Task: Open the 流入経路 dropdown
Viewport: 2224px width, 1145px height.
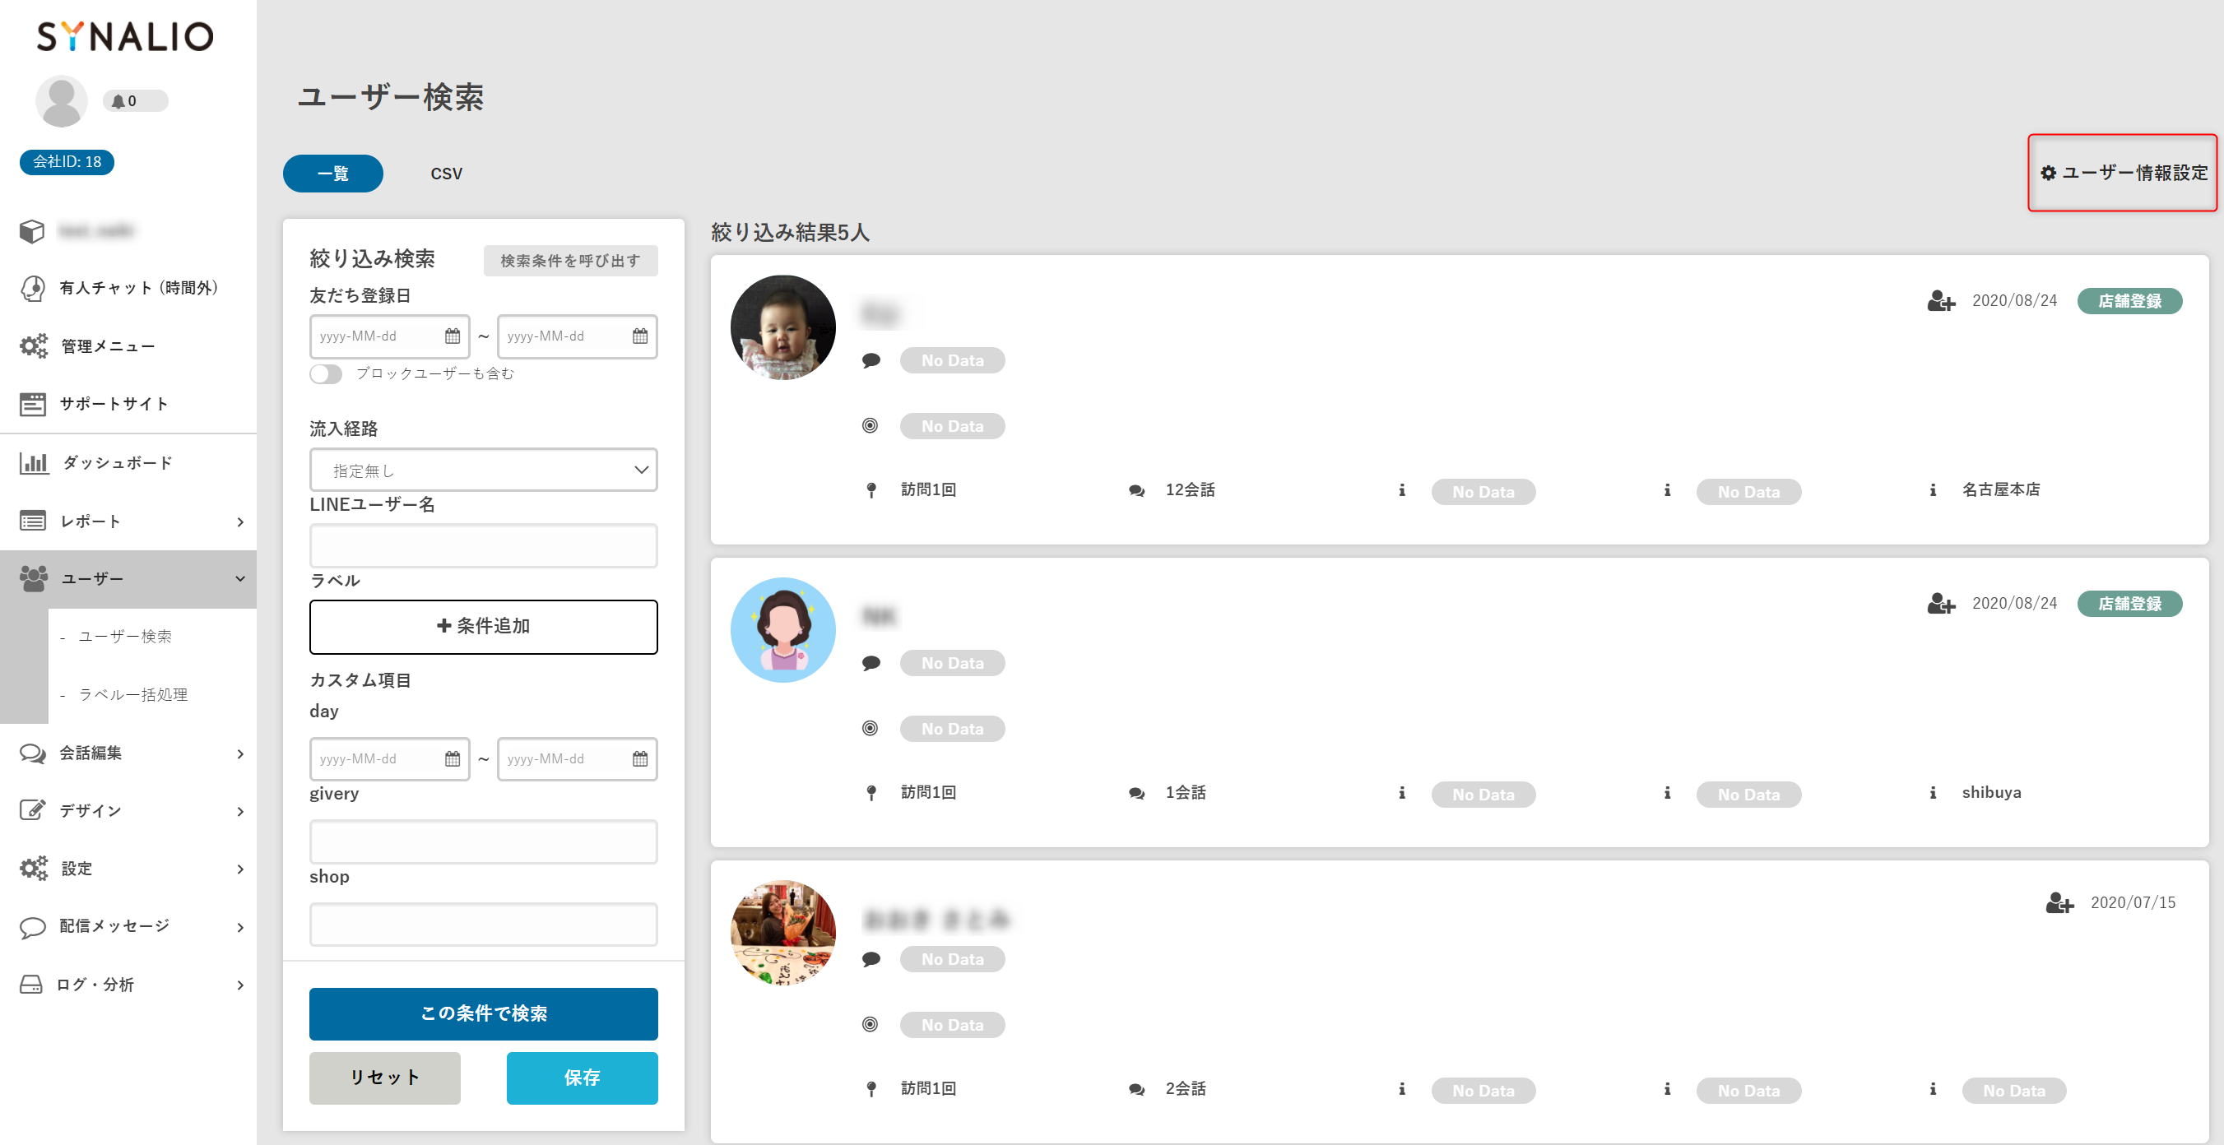Action: [x=483, y=471]
